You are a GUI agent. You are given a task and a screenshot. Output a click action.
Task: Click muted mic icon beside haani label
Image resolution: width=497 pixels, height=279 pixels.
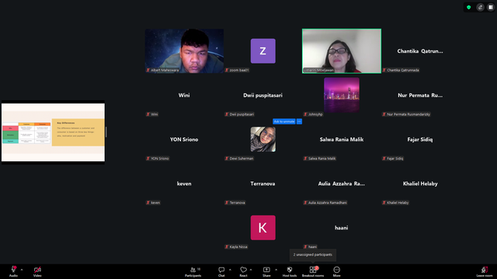coord(305,246)
